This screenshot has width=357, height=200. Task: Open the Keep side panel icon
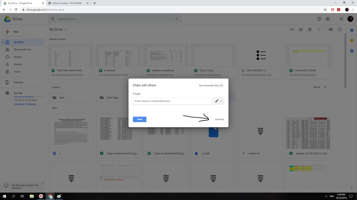point(352,41)
